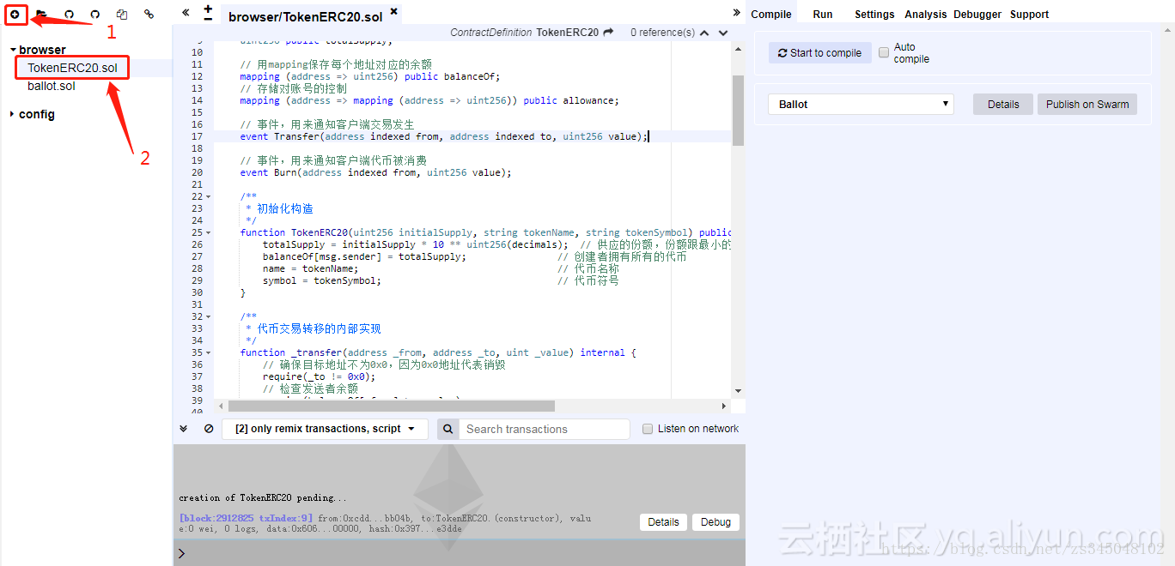Jump to TokenERC20 definition arrow icon

click(x=608, y=33)
